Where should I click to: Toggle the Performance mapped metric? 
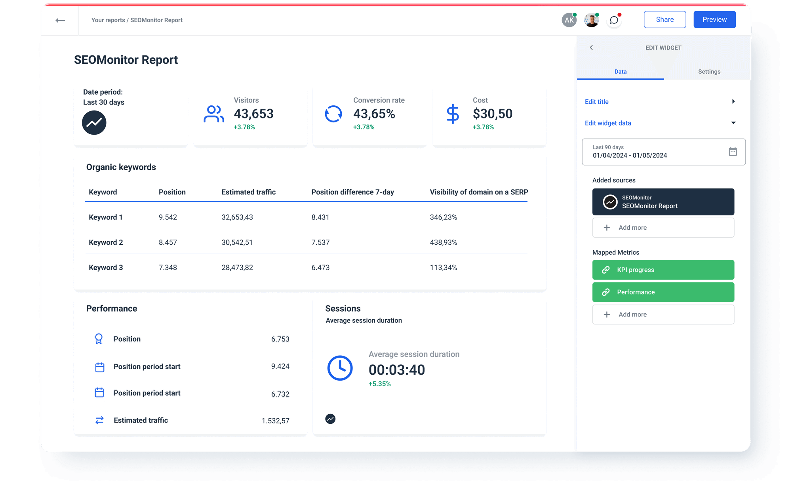point(663,292)
